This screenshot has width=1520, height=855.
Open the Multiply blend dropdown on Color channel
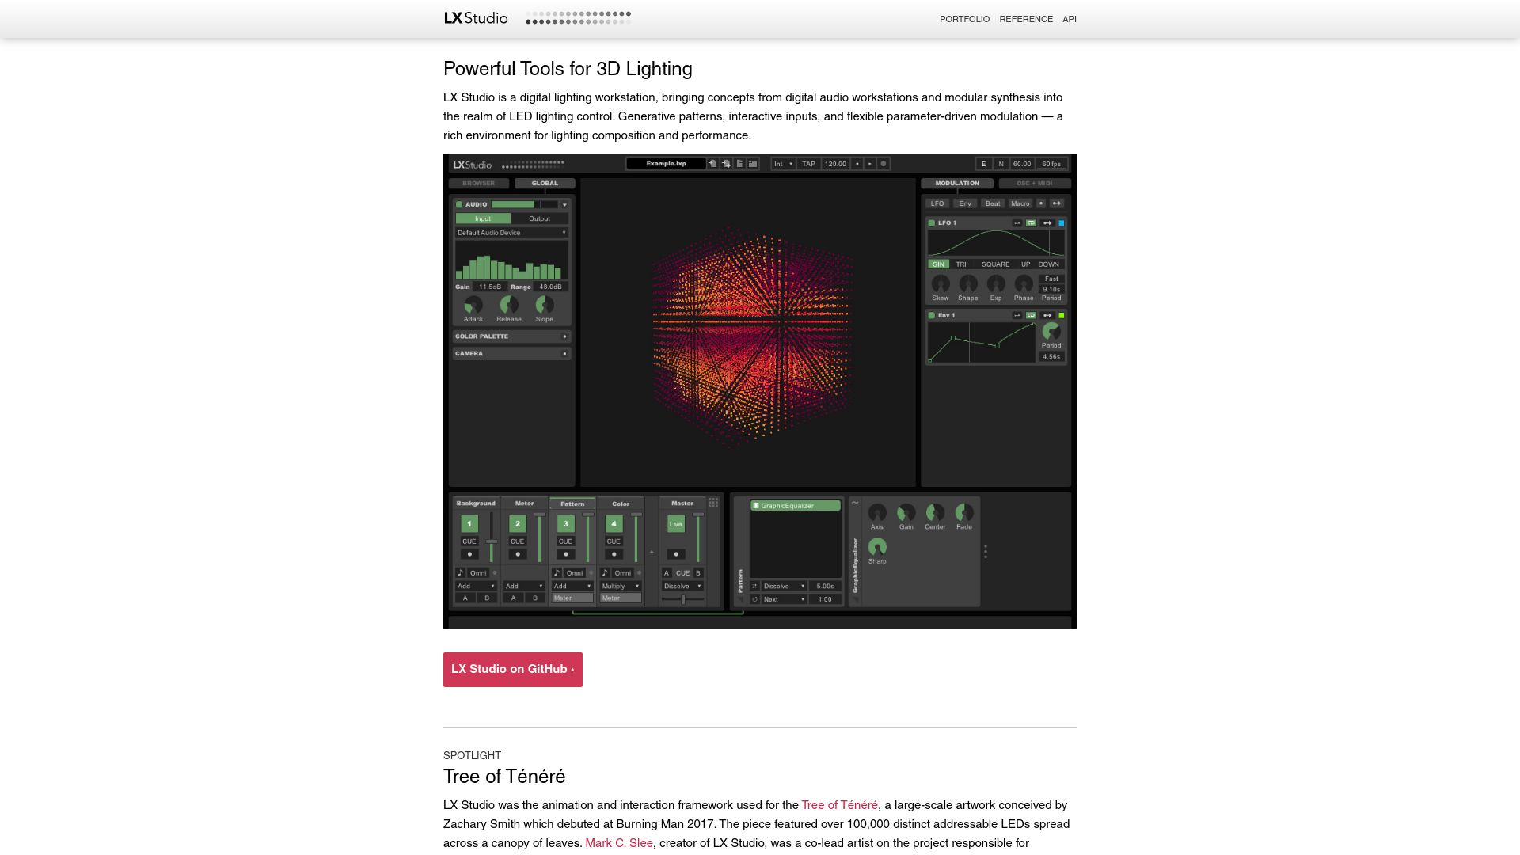621,587
